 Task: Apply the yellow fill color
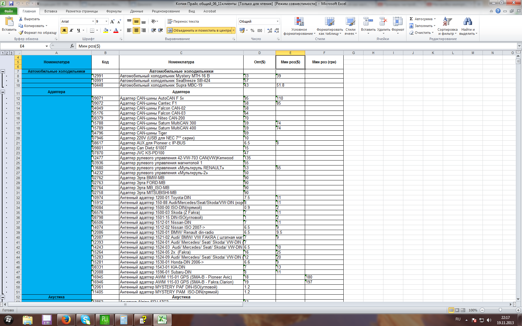click(106, 30)
